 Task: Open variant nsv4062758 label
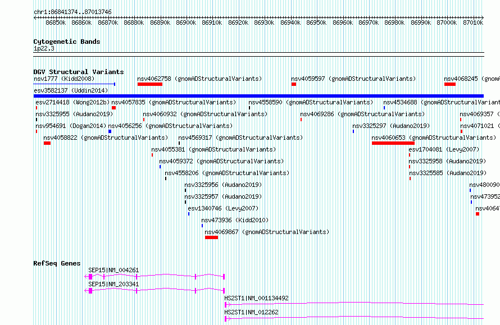pos(199,79)
